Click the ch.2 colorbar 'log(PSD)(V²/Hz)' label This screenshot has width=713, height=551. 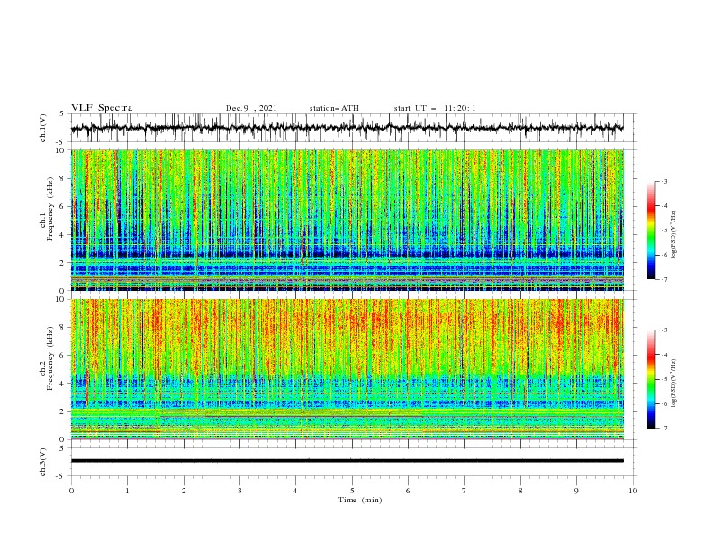(x=673, y=384)
